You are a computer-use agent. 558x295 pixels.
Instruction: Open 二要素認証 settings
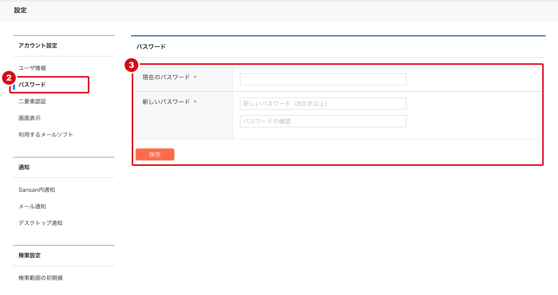[x=32, y=102]
